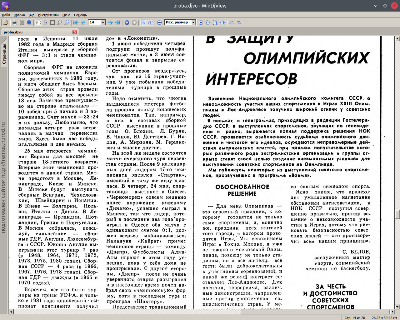Click the Print icon in toolbar
The image size is (400, 320).
point(14,22)
